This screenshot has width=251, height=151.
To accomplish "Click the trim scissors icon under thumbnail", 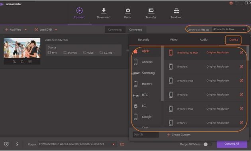I will click(14, 62).
